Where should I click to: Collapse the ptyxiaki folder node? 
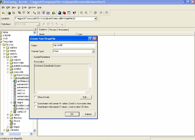[x=4, y=57]
